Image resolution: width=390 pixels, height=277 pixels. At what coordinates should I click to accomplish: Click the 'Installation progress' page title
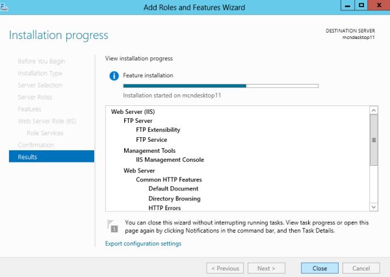coord(58,35)
